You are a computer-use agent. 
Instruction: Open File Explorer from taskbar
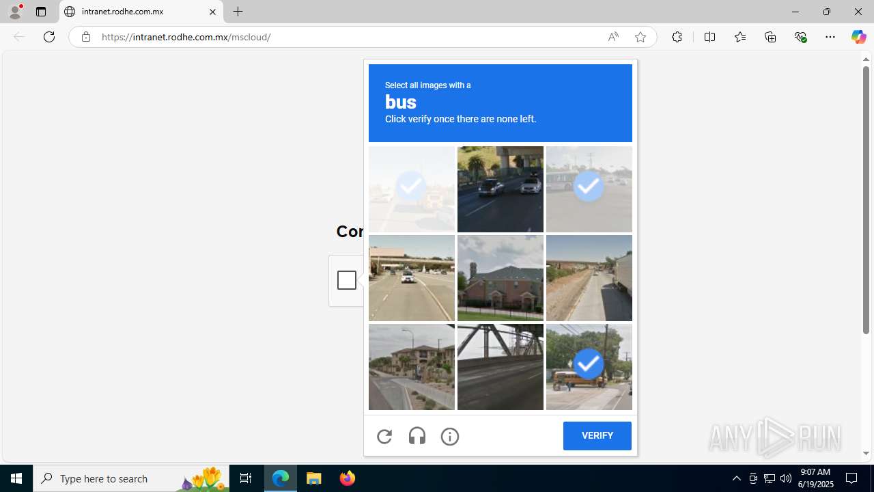click(314, 478)
